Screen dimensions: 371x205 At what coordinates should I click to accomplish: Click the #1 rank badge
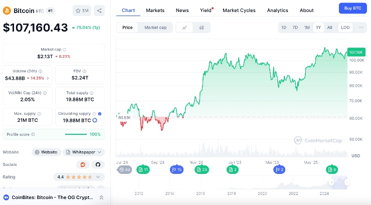(x=50, y=11)
